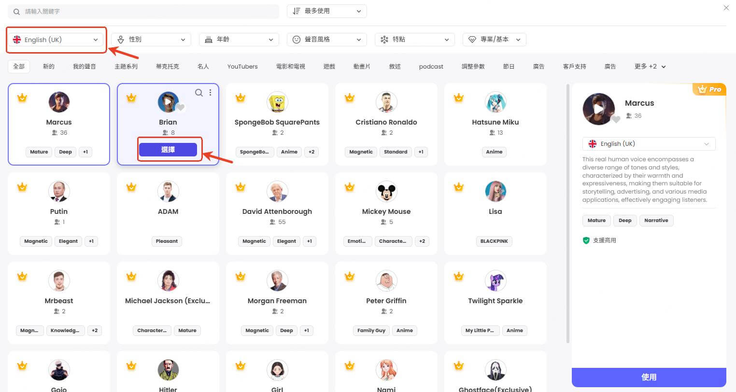Click the Mickey Mouse avatar
Viewport: 736px width, 392px height.
coord(386,192)
